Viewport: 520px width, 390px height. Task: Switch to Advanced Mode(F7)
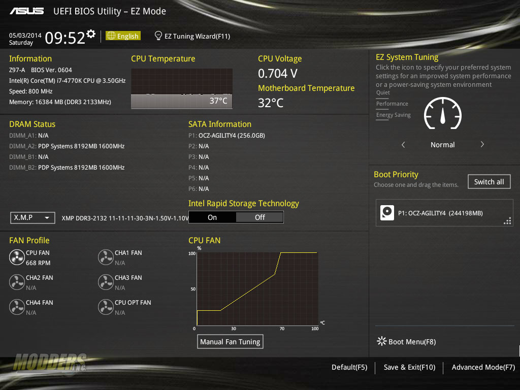[x=483, y=367]
